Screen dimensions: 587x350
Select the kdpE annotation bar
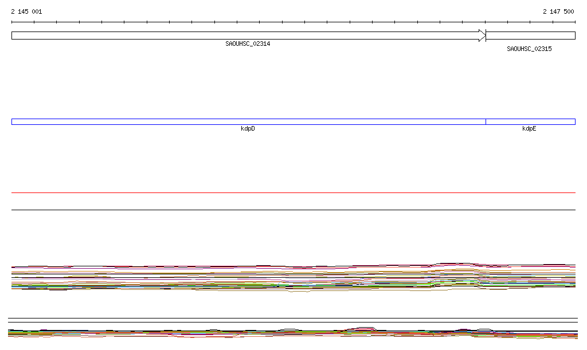point(530,121)
